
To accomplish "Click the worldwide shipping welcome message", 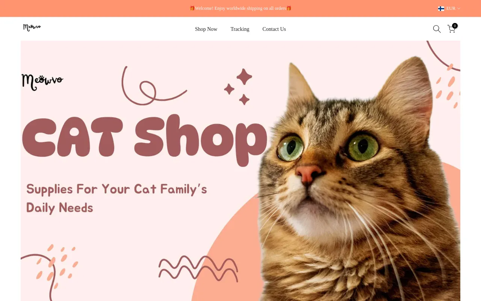I will click(x=240, y=8).
